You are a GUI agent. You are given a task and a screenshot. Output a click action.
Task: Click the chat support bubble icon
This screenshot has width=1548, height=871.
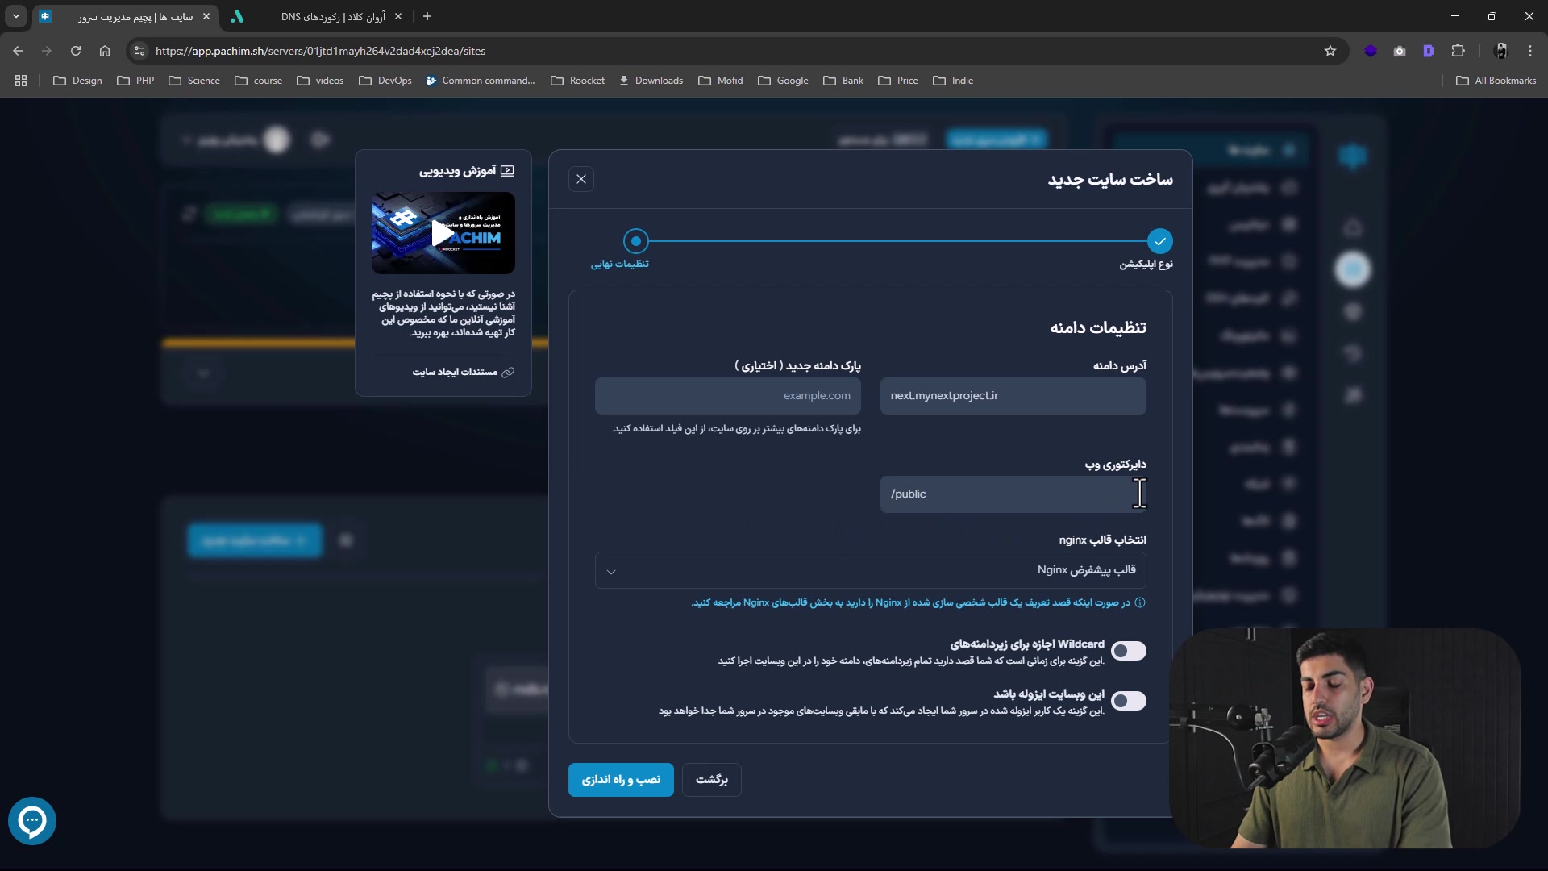32,821
